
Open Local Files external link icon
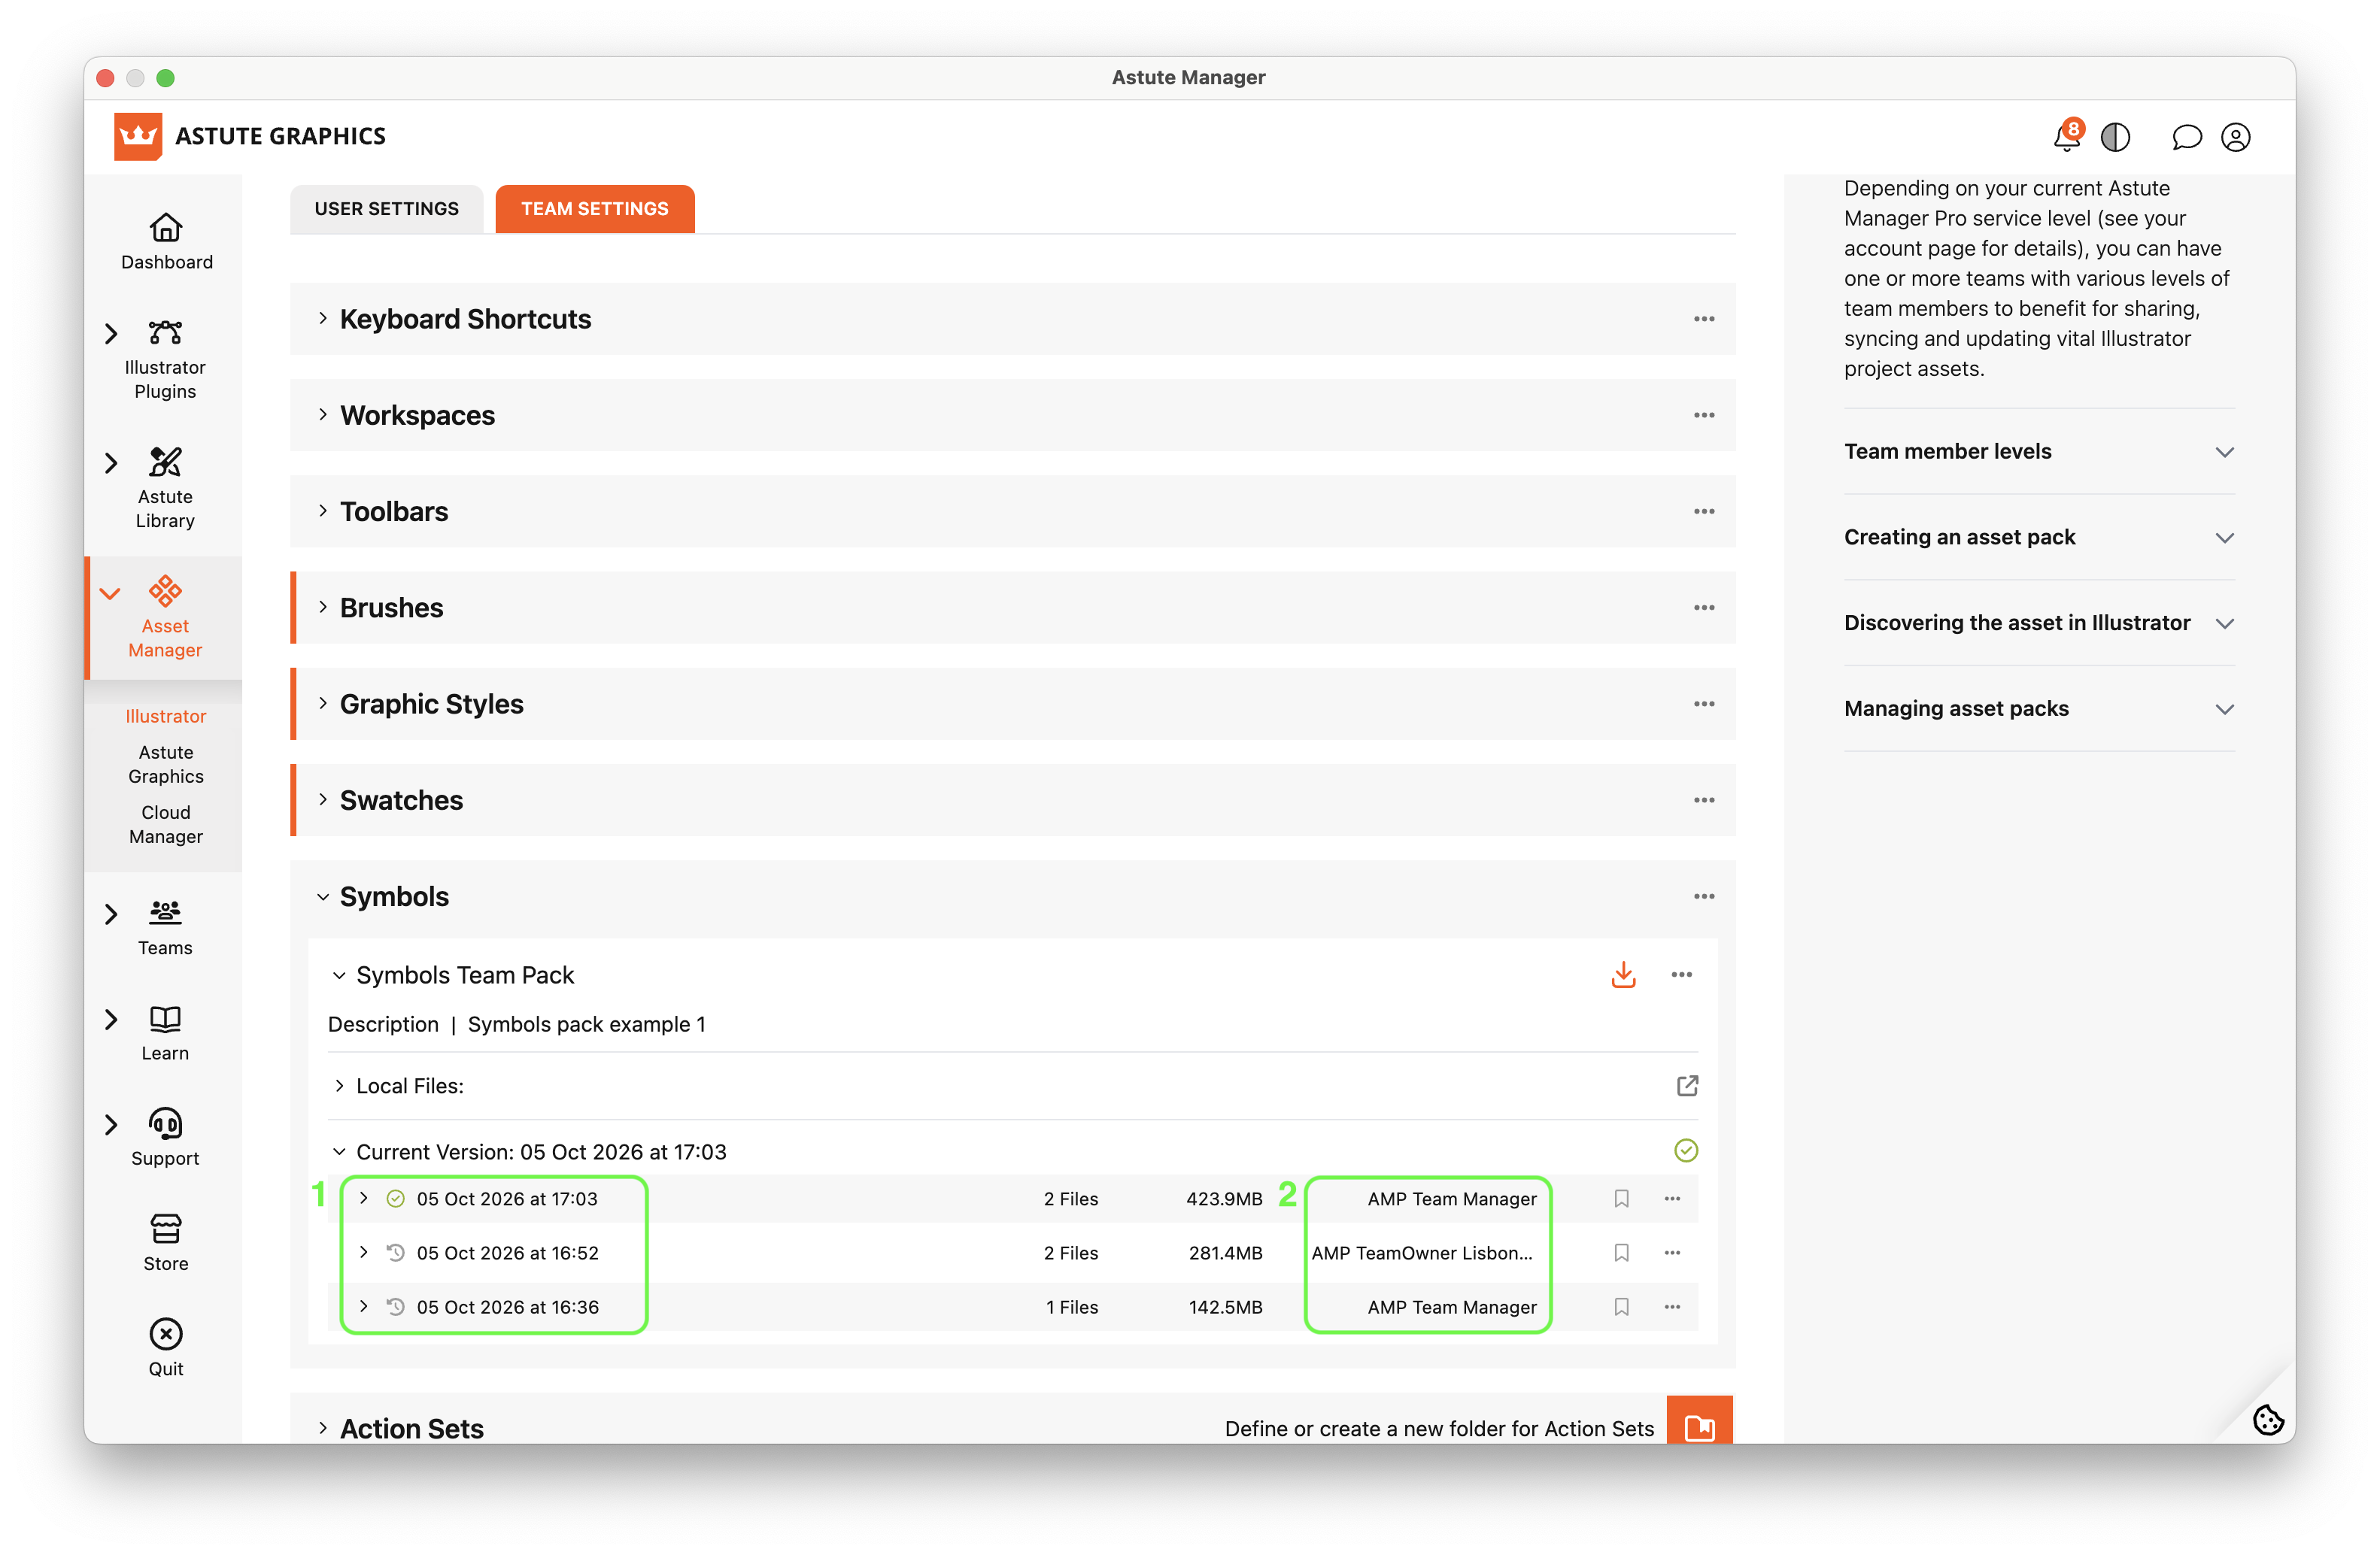[1687, 1085]
